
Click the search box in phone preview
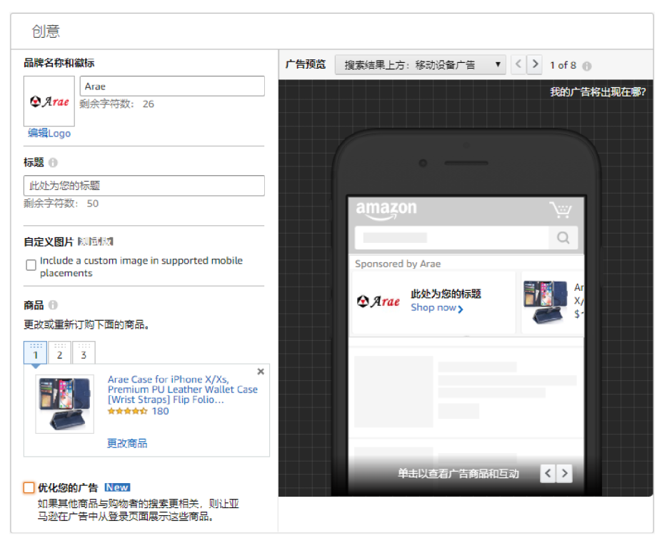(452, 237)
